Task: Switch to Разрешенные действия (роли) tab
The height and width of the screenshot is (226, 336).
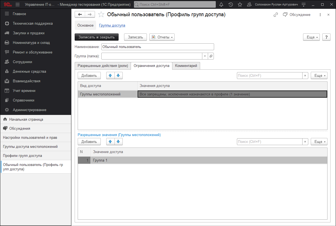Action: 103,66
